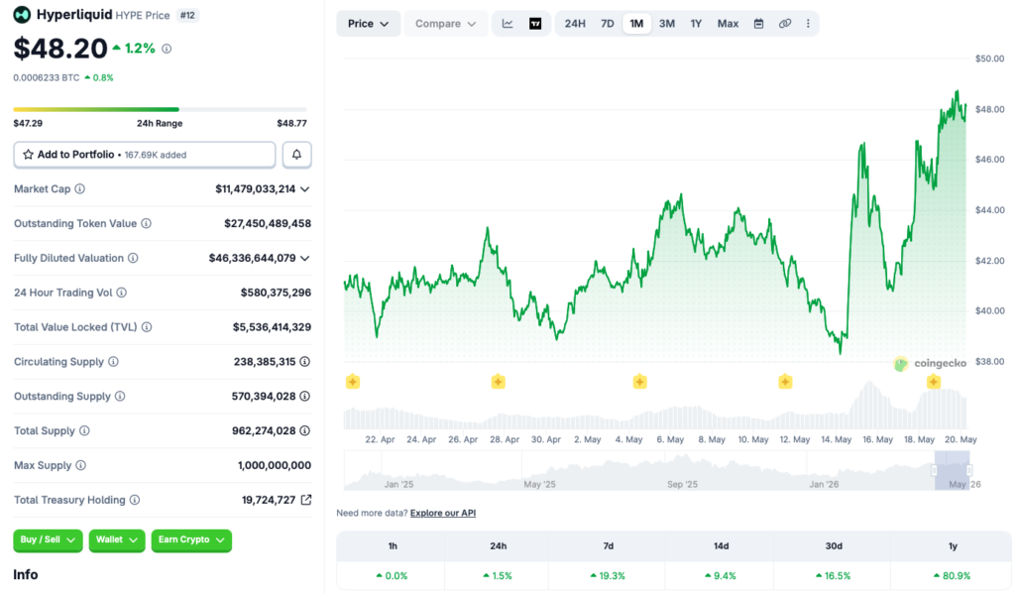
Task: Click the right handle of range navigator
Action: (x=969, y=470)
